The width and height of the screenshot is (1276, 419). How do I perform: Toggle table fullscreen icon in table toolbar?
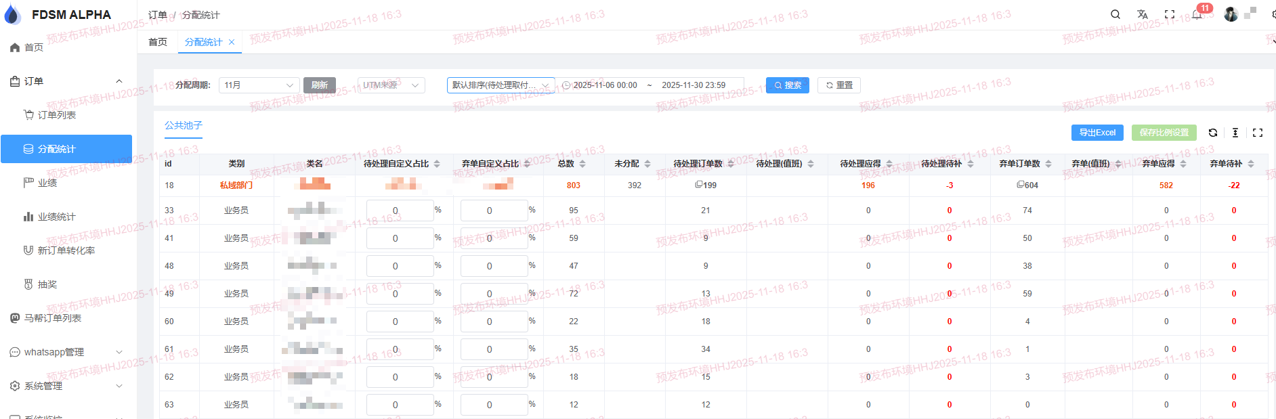pyautogui.click(x=1258, y=133)
